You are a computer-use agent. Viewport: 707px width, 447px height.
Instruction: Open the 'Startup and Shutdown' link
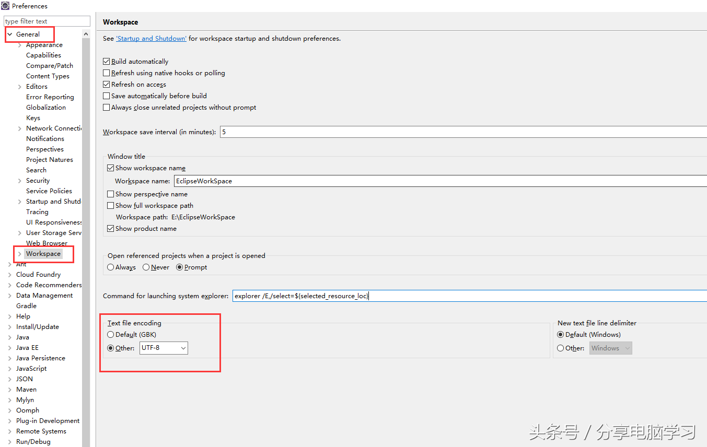pos(151,39)
